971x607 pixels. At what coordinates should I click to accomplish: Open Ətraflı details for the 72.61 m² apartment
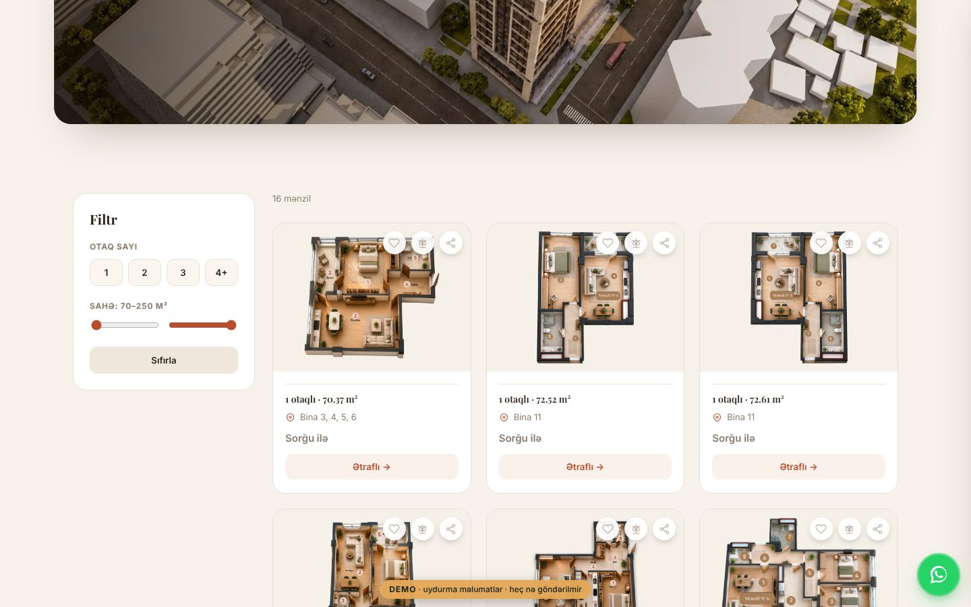798,467
